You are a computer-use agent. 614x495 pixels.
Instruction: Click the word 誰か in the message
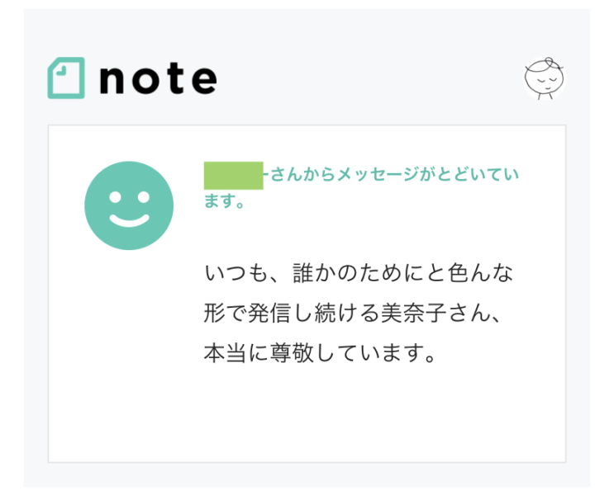pos(315,273)
